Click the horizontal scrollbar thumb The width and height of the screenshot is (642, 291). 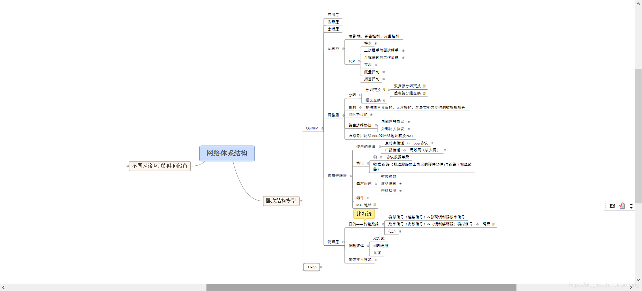tap(361, 288)
